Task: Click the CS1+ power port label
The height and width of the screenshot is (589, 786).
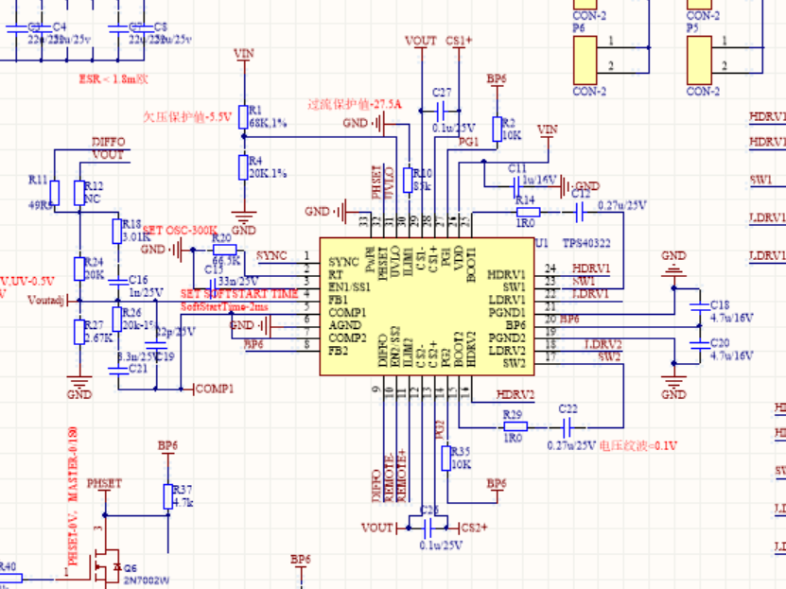Action: coord(459,40)
